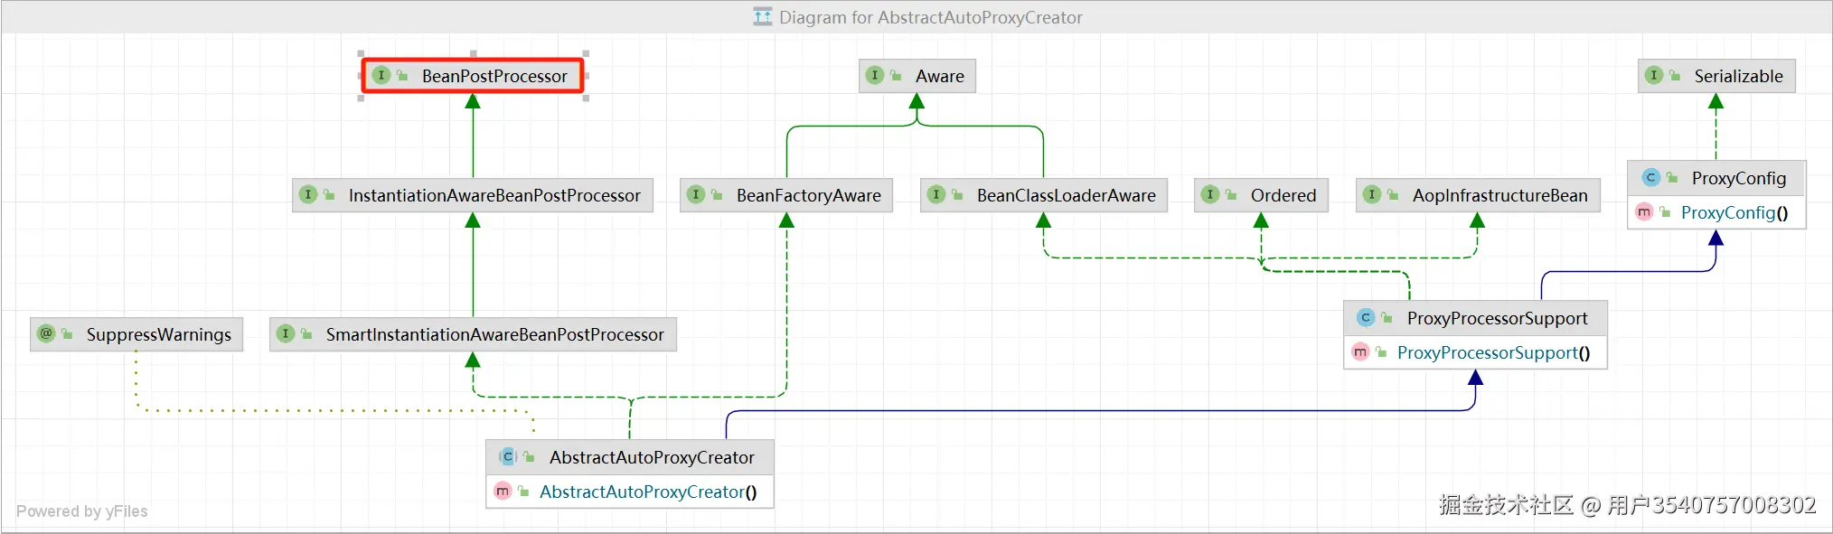The height and width of the screenshot is (534, 1833).
Task: Select the Aware interface node
Action: [917, 76]
